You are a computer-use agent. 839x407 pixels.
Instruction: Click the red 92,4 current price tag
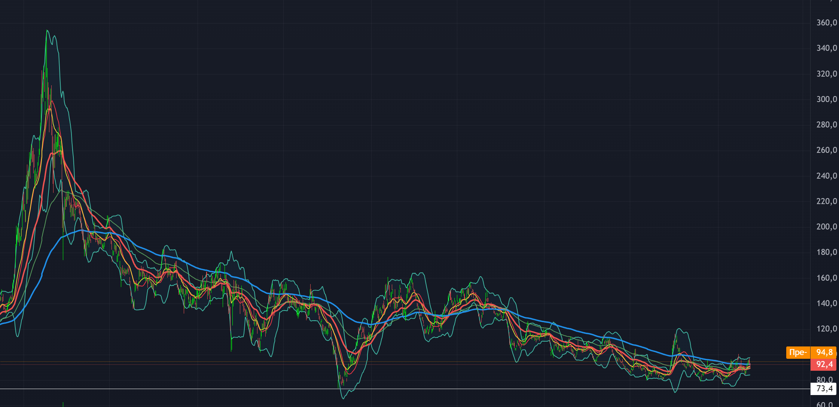click(824, 364)
